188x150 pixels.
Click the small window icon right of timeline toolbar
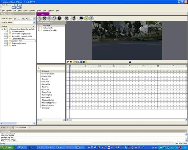pos(130,62)
